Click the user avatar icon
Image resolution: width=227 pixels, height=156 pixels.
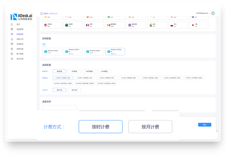pyautogui.click(x=213, y=13)
